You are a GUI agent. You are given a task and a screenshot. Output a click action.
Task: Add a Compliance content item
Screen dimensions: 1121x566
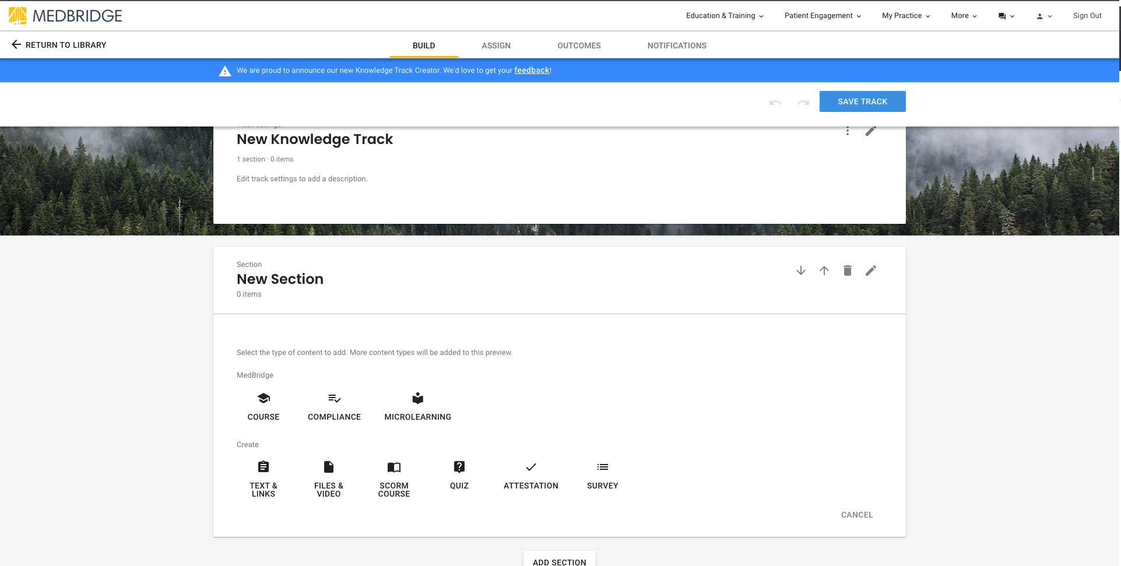click(x=335, y=406)
